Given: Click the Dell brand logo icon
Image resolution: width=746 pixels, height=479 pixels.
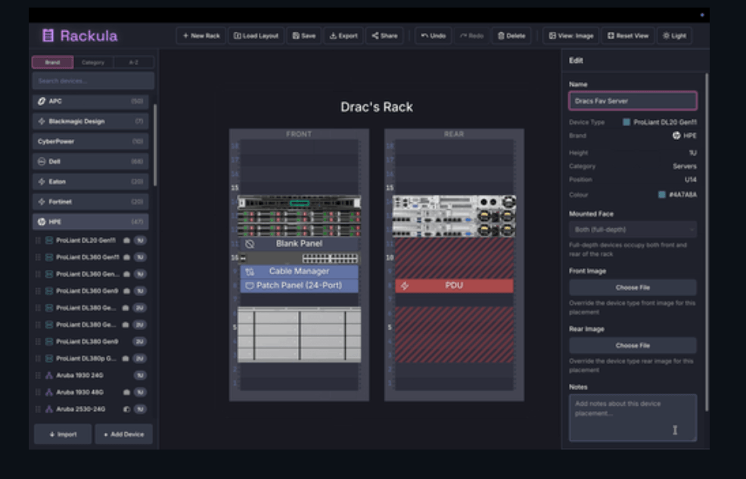Looking at the screenshot, I should pyautogui.click(x=42, y=162).
